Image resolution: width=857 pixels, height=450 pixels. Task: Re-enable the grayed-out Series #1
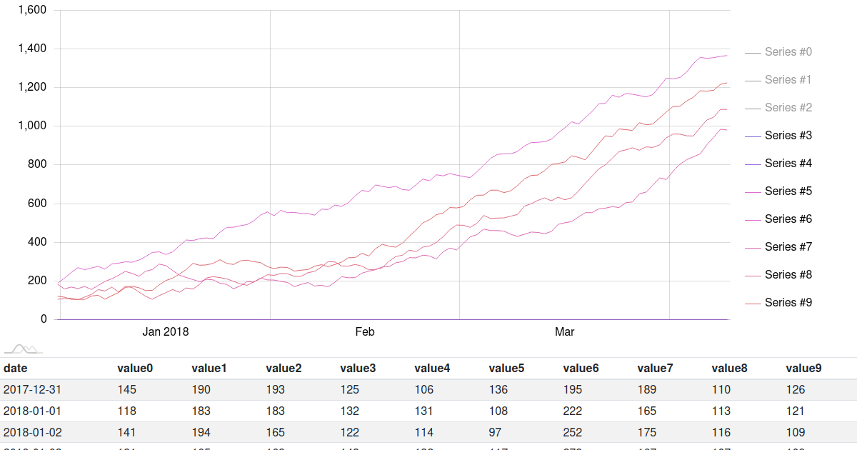786,79
